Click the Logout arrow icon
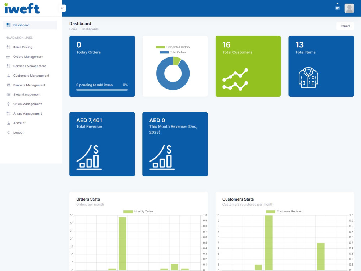361x271 pixels. pos(9,133)
